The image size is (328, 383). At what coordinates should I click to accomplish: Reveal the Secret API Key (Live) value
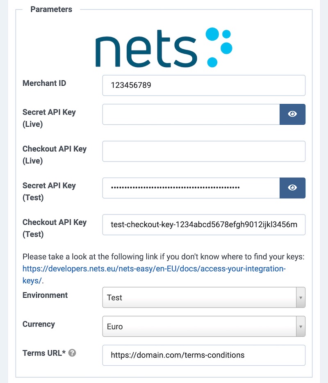(292, 114)
